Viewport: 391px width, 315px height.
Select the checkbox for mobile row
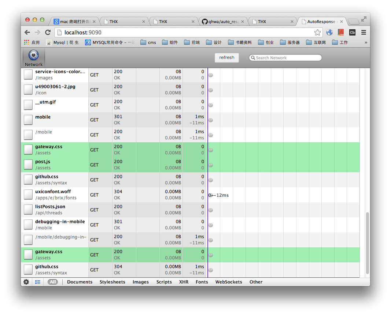point(28,120)
